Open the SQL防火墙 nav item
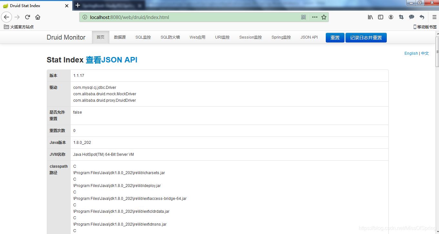 click(x=170, y=37)
